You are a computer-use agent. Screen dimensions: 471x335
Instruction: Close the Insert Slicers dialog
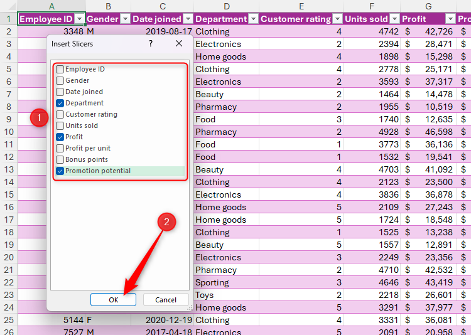coord(179,44)
